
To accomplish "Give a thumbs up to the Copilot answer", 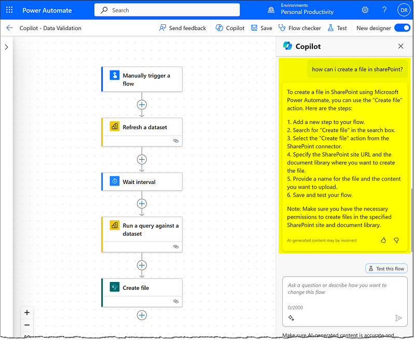I will pos(383,240).
